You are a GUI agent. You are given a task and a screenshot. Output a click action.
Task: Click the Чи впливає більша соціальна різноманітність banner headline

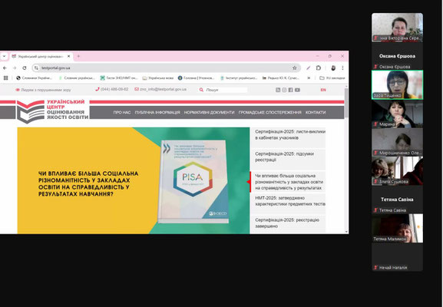pos(88,183)
